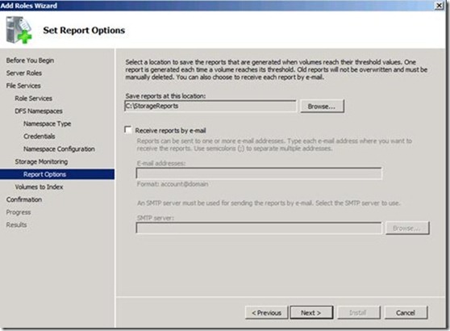The image size is (450, 331).
Task: Select the Storage Monitoring step
Action: 41,161
